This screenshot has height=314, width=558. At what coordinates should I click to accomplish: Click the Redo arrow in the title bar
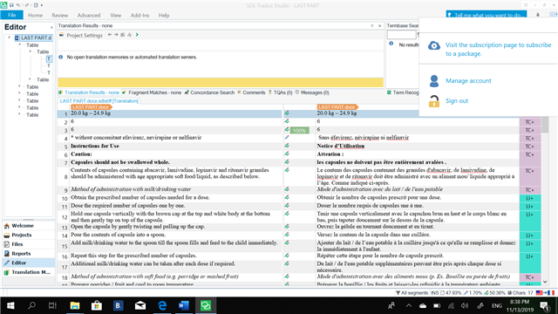pos(27,5)
